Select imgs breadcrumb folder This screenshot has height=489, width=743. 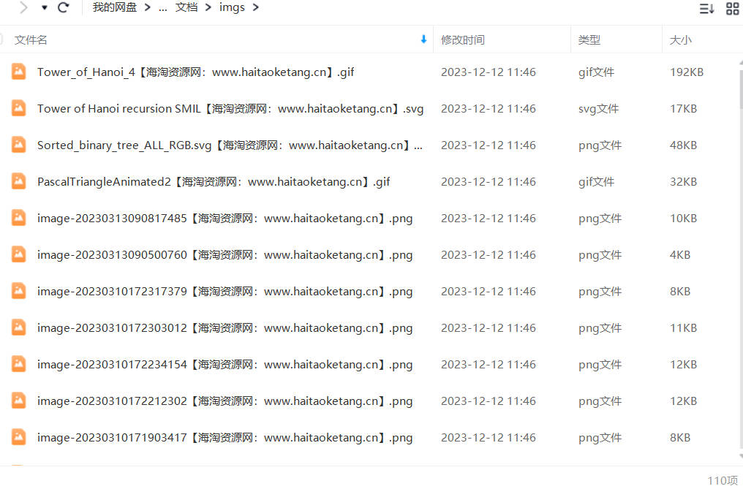tap(232, 7)
